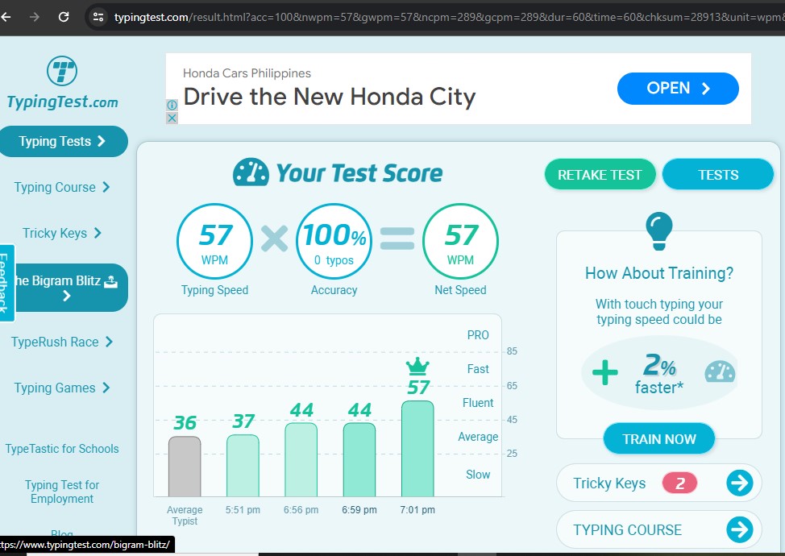The image size is (785, 556).
Task: Click the arrow icon next to TYPING COURSE
Action: click(x=739, y=529)
